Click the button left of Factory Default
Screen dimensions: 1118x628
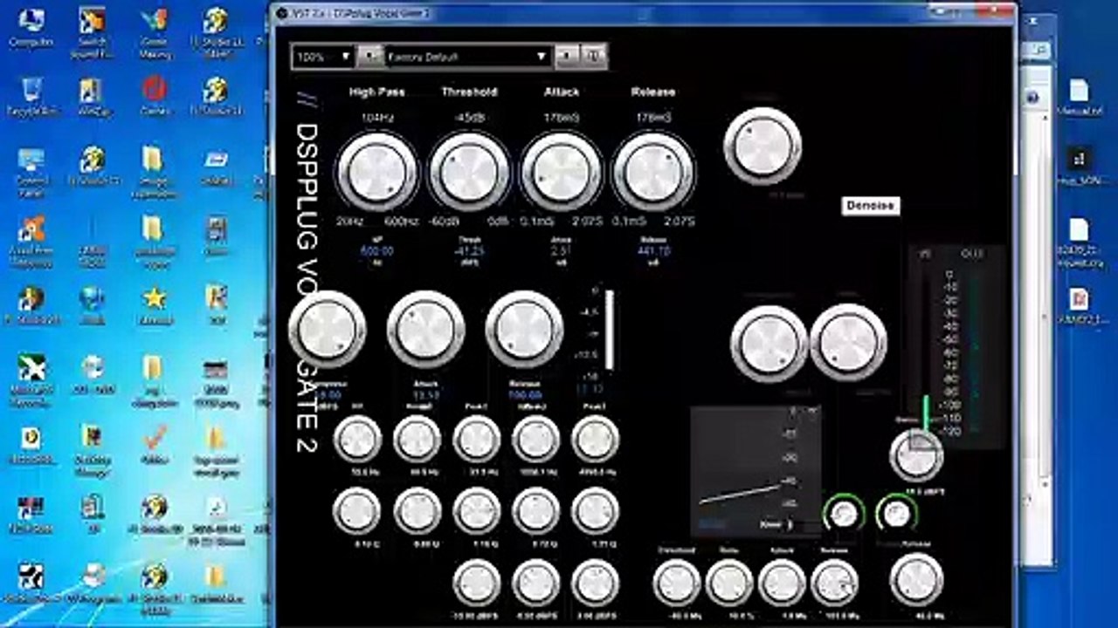point(370,57)
